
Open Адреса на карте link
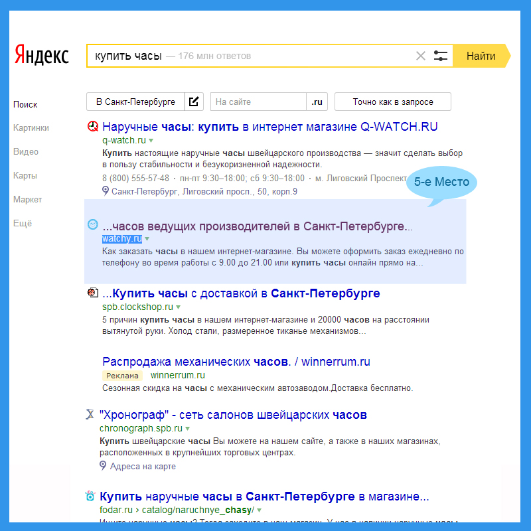click(143, 467)
